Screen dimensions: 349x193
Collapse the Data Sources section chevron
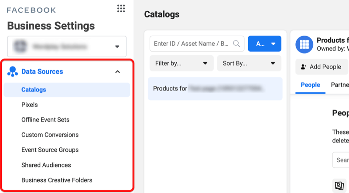pyautogui.click(x=117, y=71)
